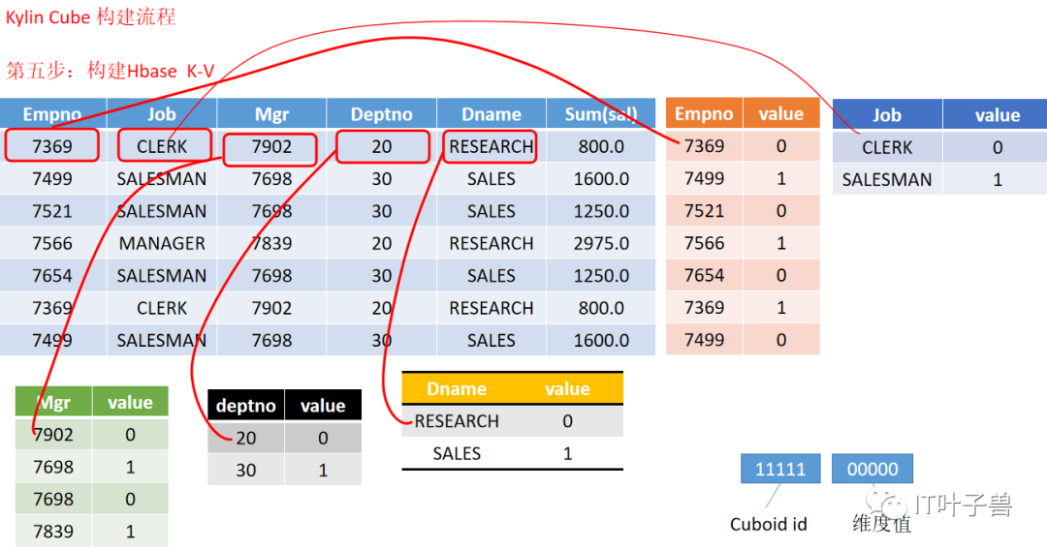
Task: Click the Cuboid id label text
Action: coord(768,524)
